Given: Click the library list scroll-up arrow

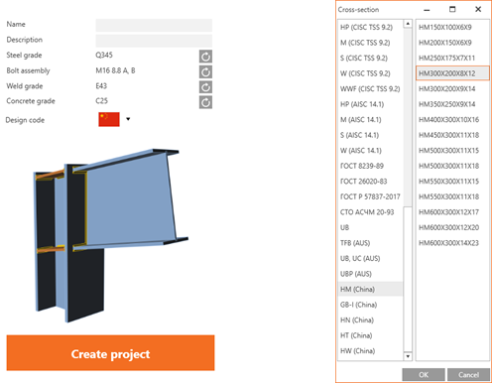Looking at the screenshot, I should pos(408,24).
